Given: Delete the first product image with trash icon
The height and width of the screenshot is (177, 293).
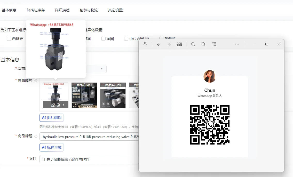Looking at the screenshot, I should [58, 105].
